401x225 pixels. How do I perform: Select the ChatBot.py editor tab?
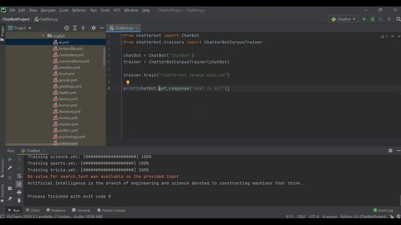pos(123,27)
